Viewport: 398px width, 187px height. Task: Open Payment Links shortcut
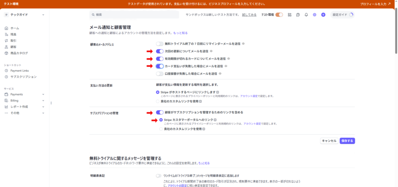coord(19,71)
